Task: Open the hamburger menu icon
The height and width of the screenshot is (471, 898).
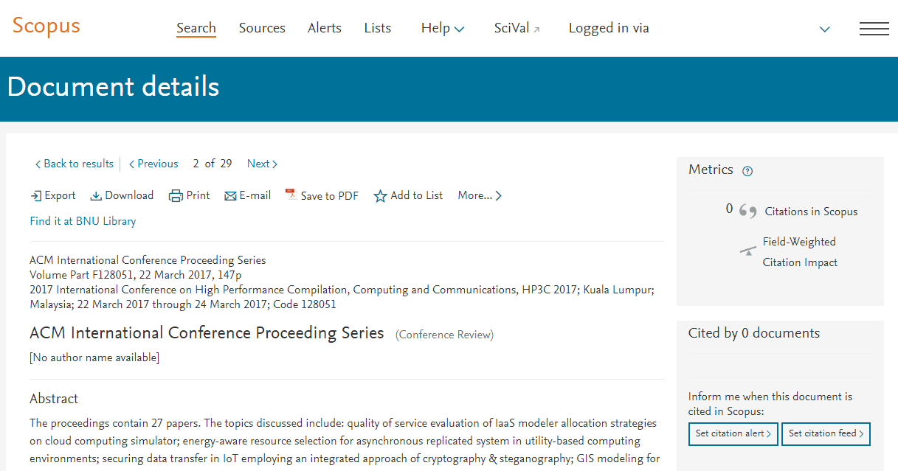Action: 874,29
